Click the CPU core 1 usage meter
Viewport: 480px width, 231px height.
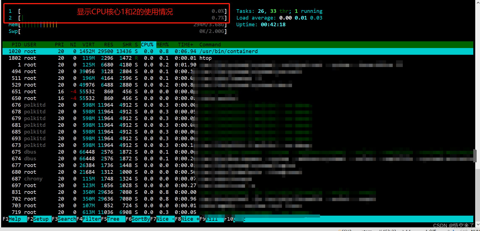pos(117,11)
